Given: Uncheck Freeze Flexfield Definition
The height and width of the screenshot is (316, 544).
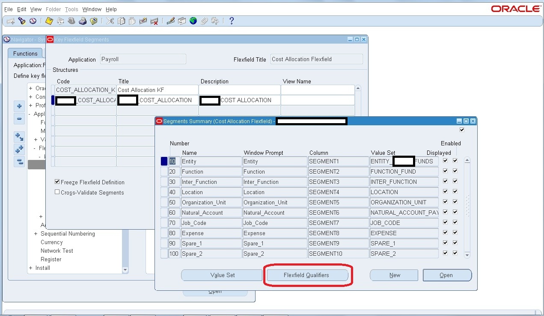Looking at the screenshot, I should tap(57, 182).
